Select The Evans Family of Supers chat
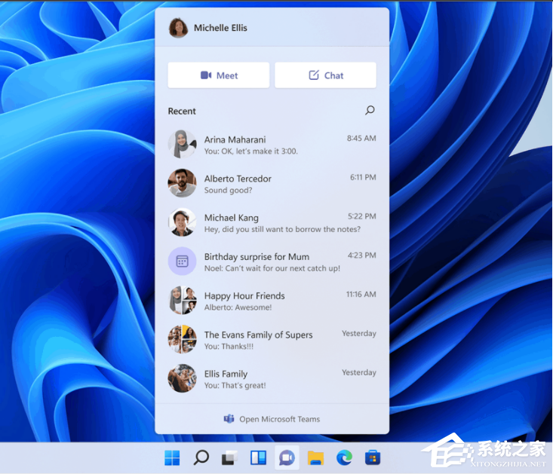The height and width of the screenshot is (474, 553). 272,341
